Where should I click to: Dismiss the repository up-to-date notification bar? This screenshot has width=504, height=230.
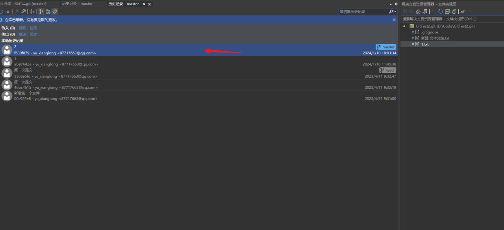click(x=394, y=19)
